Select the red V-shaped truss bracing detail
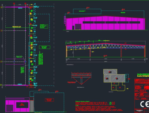Screen dimensions: 149x113 coord(81,81)
